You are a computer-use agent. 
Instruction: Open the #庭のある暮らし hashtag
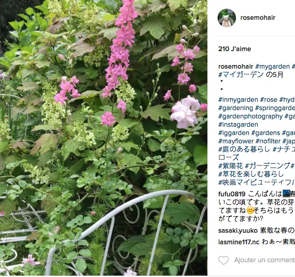click(244, 149)
